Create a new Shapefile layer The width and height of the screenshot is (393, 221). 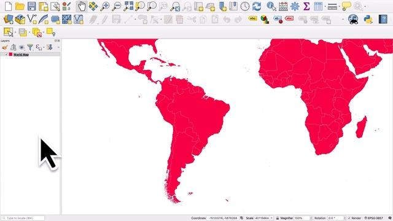(x=32, y=19)
